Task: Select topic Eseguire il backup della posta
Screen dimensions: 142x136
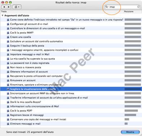Action: (27, 46)
